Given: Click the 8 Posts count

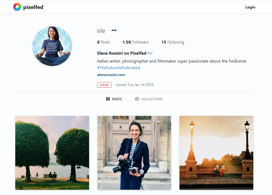Looking at the screenshot, I should pyautogui.click(x=103, y=42).
